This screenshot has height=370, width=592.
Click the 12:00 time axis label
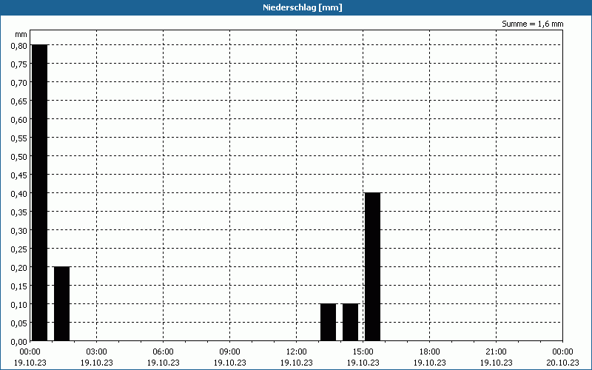(297, 352)
